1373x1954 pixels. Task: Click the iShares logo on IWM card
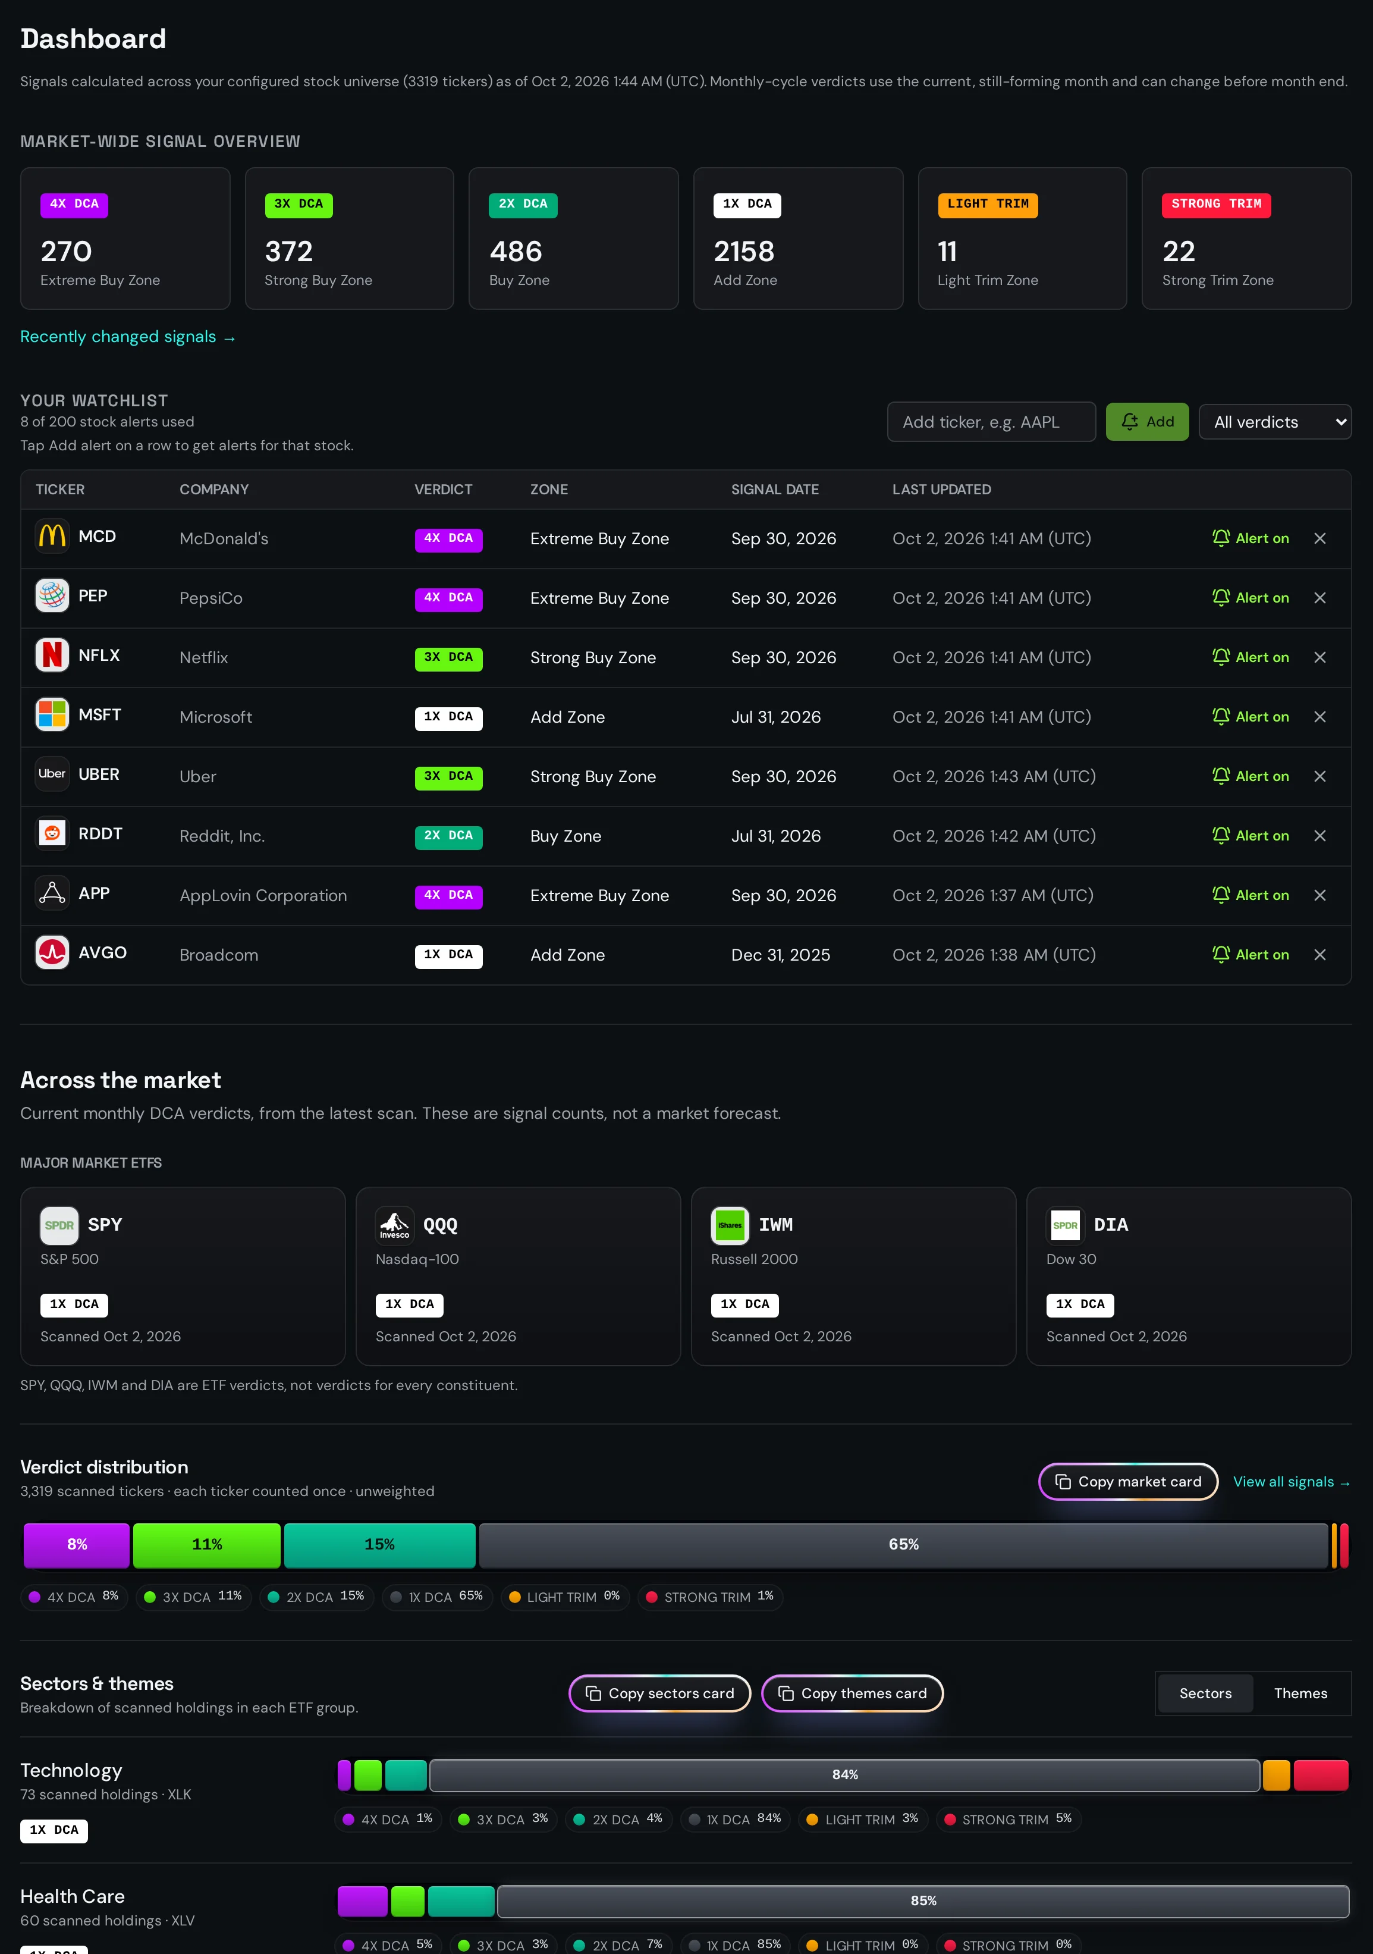[x=730, y=1225]
